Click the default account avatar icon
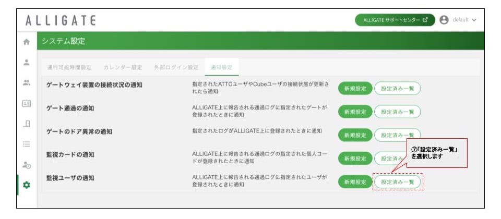This screenshot has width=501, height=219. pyautogui.click(x=444, y=20)
